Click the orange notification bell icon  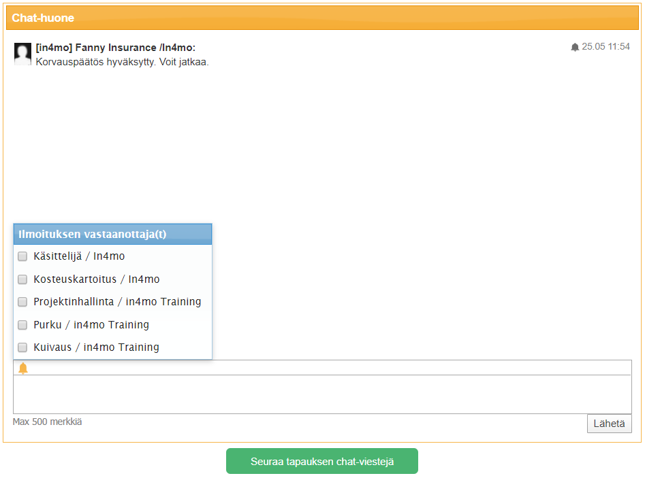click(x=23, y=368)
